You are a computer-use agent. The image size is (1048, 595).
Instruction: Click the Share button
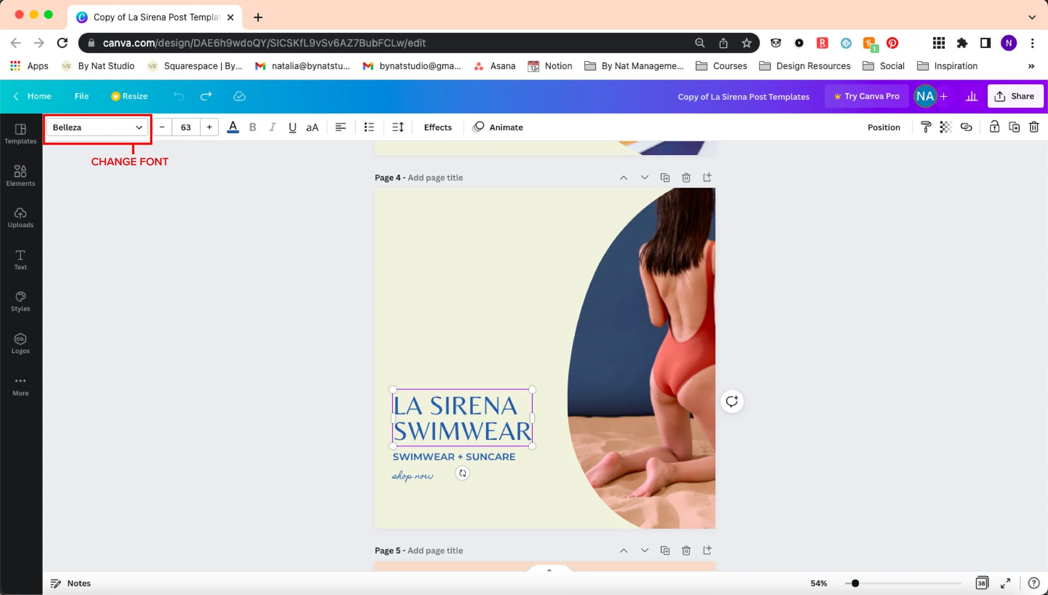pos(1015,96)
